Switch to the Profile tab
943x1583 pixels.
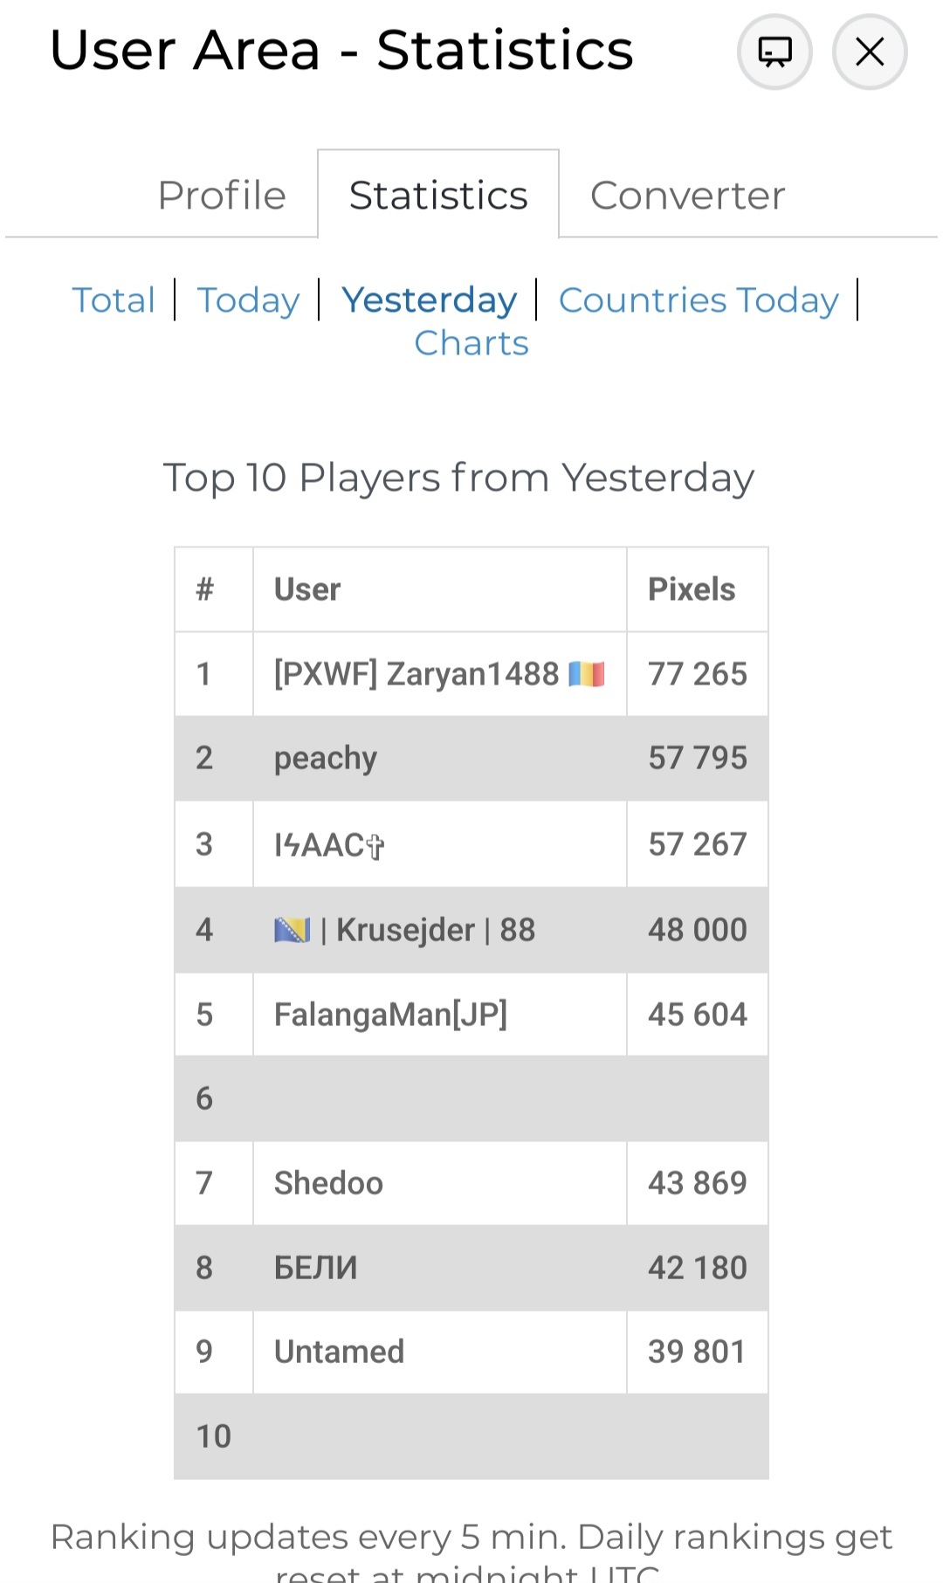pyautogui.click(x=222, y=196)
